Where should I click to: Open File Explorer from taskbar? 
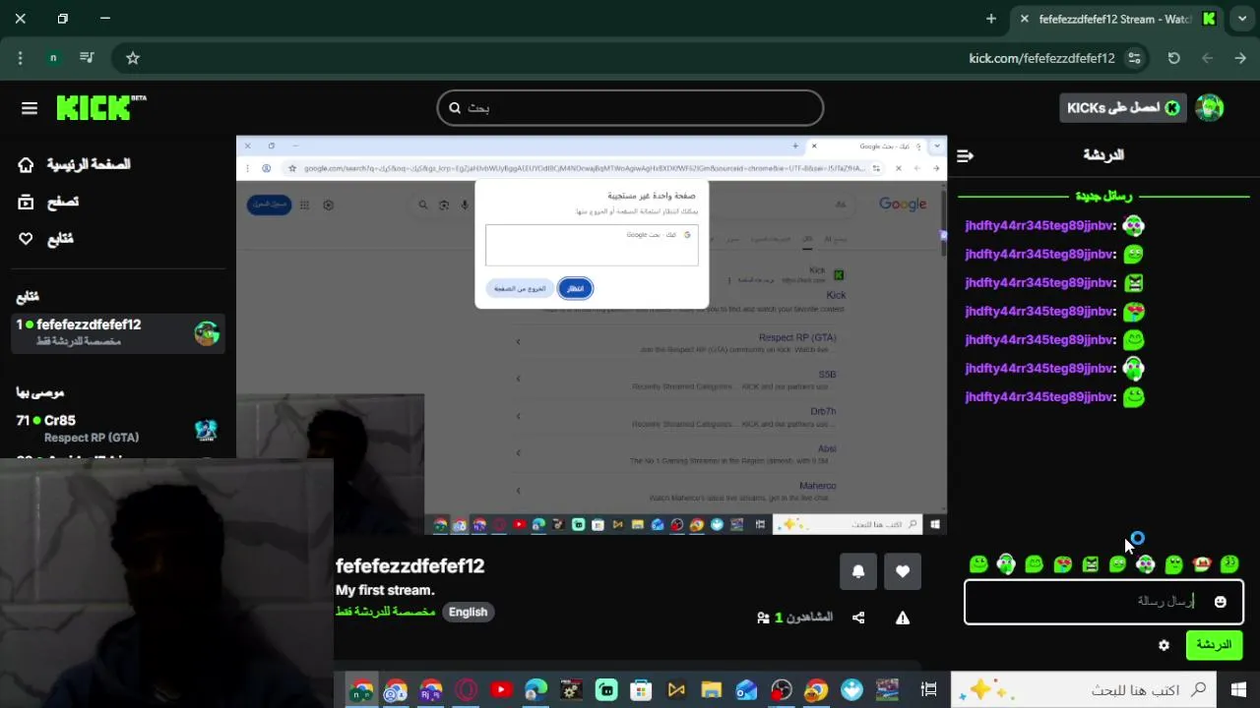coord(711,690)
